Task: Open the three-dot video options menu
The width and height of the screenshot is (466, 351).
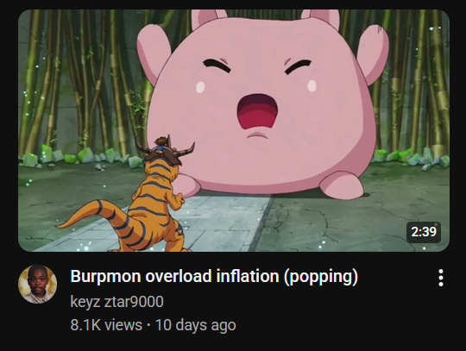Action: click(441, 278)
